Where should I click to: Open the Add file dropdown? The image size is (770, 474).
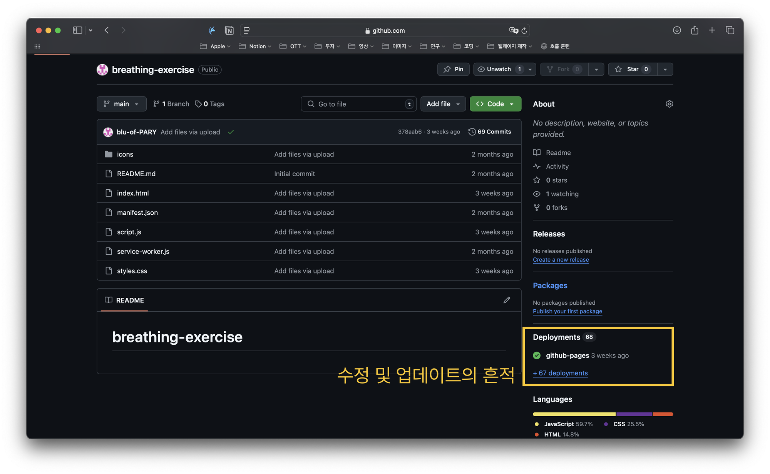[443, 104]
